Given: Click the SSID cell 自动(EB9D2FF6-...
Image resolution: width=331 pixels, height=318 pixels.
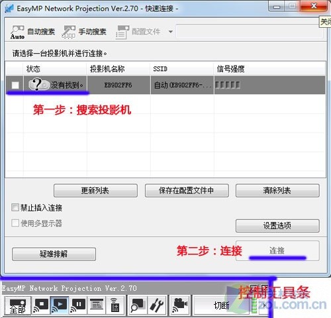Looking at the screenshot, I should [x=182, y=85].
